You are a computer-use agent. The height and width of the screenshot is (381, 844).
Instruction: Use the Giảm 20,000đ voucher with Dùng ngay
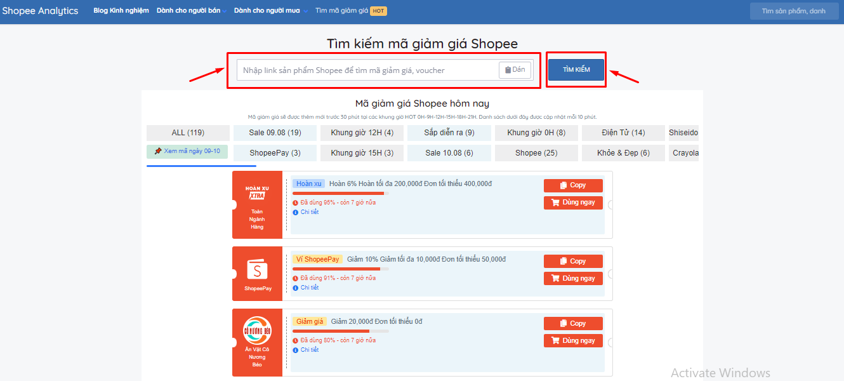(x=573, y=341)
